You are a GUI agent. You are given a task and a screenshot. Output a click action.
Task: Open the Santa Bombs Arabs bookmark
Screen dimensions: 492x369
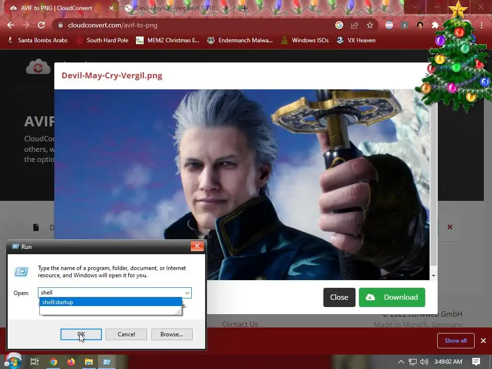pos(37,40)
